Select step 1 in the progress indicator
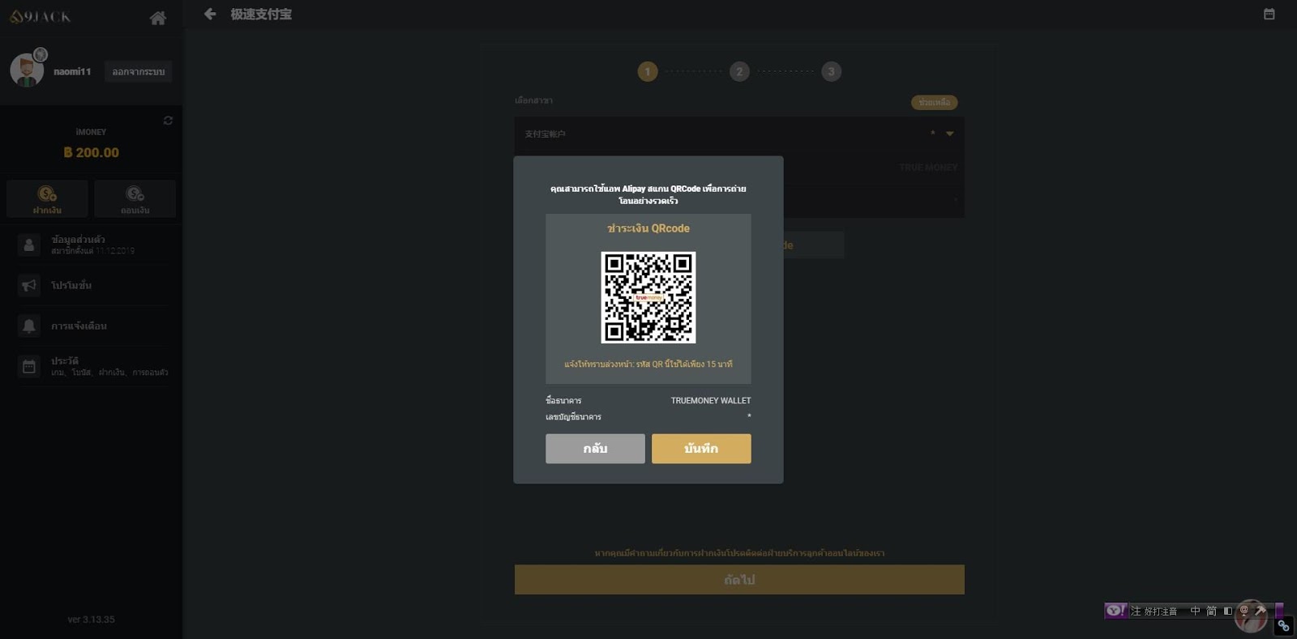 (x=648, y=72)
